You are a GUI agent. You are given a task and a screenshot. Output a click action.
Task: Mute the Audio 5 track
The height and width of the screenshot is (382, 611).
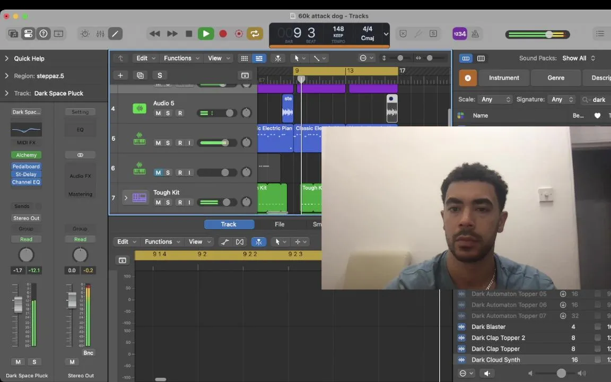(158, 113)
